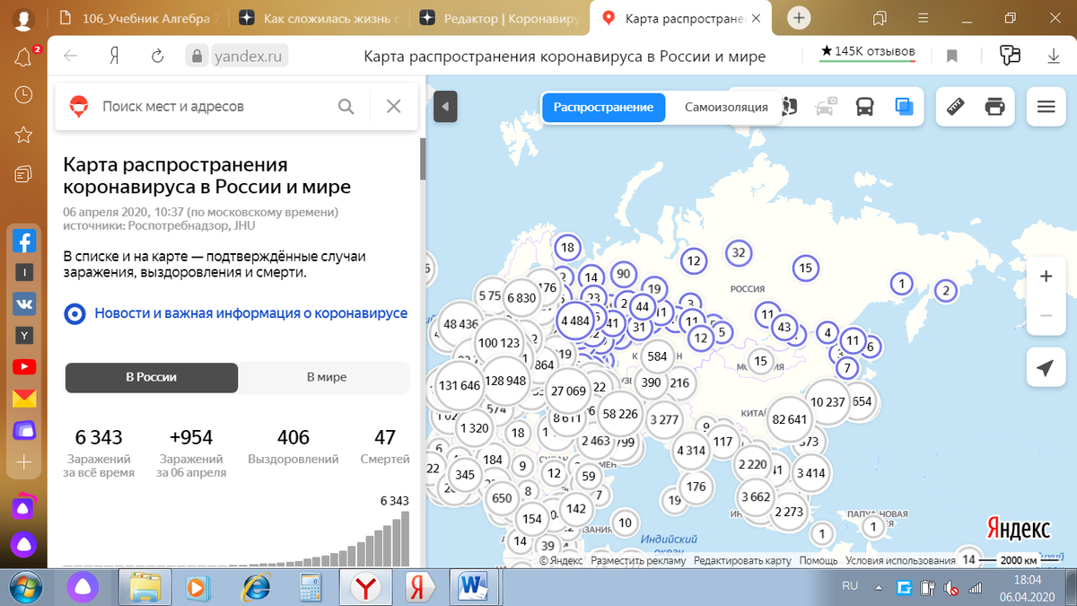Open the browser profile avatar

point(24,18)
